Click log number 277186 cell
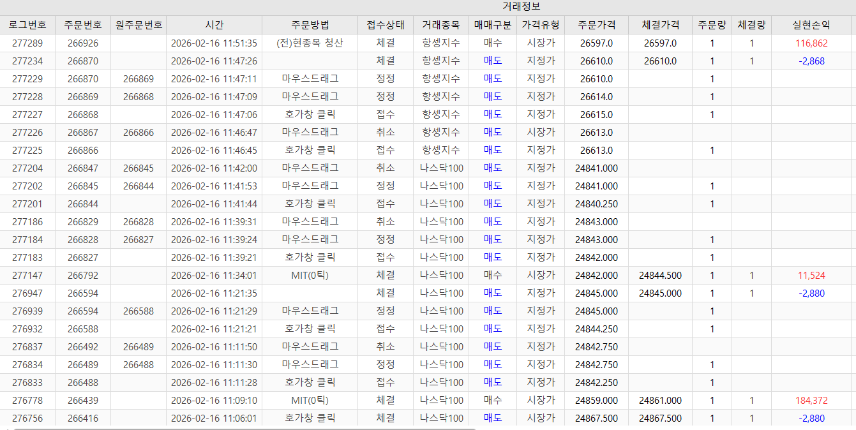This screenshot has height=430, width=856. 27,222
